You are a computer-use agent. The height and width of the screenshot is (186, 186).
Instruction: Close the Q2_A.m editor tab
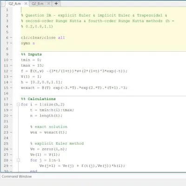coord(26,4)
